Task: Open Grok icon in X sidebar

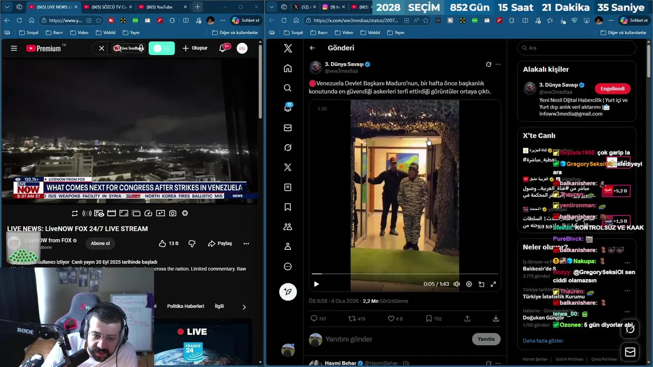Action: point(288,147)
